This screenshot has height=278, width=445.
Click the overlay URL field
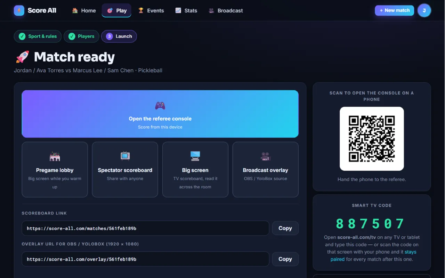(x=145, y=259)
